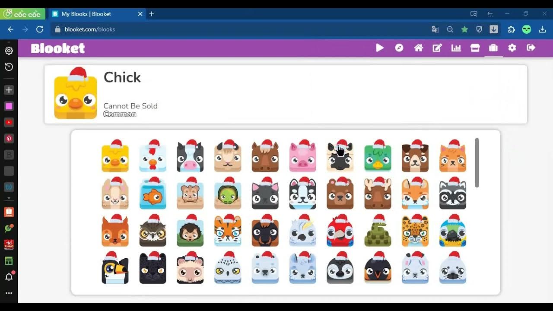Open Blooket settings gear icon
The image size is (553, 311).
tap(512, 48)
